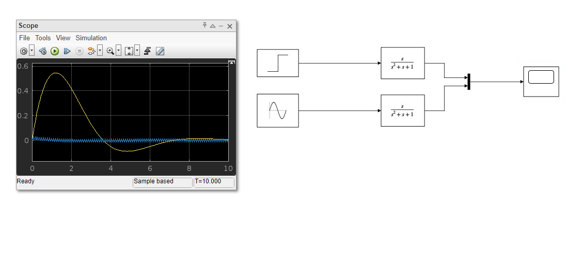This screenshot has height=268, width=568.
Task: Click the 8 x-axis tick label
Action: [189, 168]
